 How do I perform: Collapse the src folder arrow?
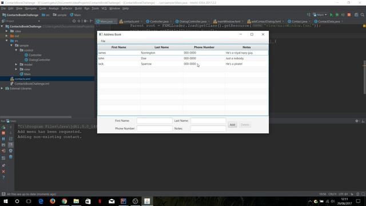7,41
